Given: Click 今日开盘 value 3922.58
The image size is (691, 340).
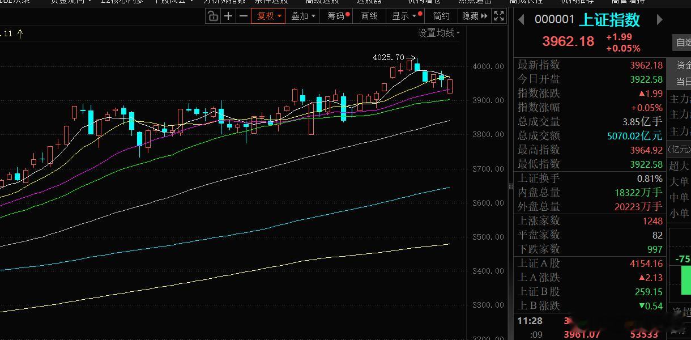Looking at the screenshot, I should [646, 79].
